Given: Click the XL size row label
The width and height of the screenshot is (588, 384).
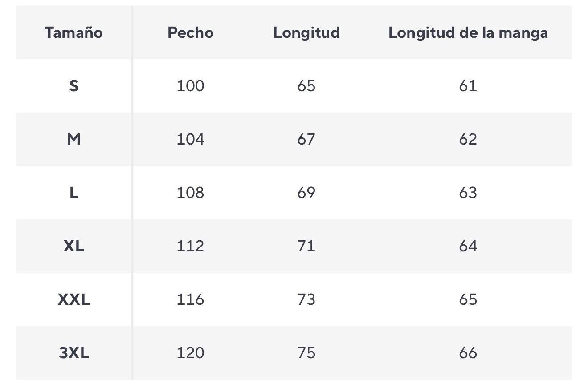Looking at the screenshot, I should [x=73, y=246].
